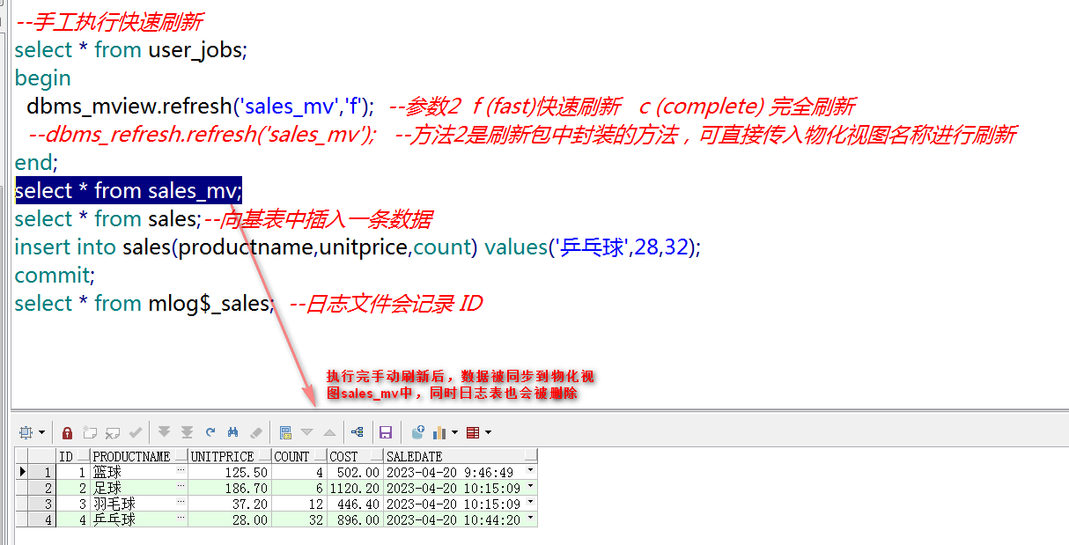Image resolution: width=1069 pixels, height=545 pixels.
Task: Click the red lock edit data icon
Action: [x=68, y=432]
